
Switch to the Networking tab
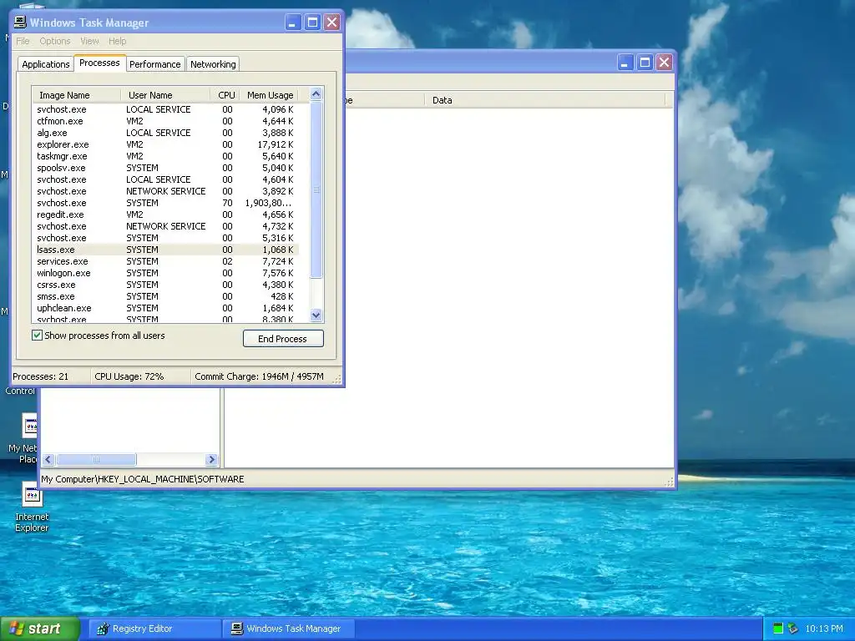(213, 63)
